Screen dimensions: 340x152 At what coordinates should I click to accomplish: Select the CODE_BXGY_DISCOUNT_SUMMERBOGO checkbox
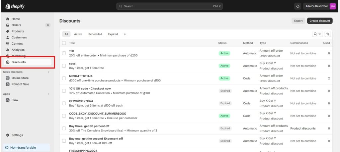[64, 116]
